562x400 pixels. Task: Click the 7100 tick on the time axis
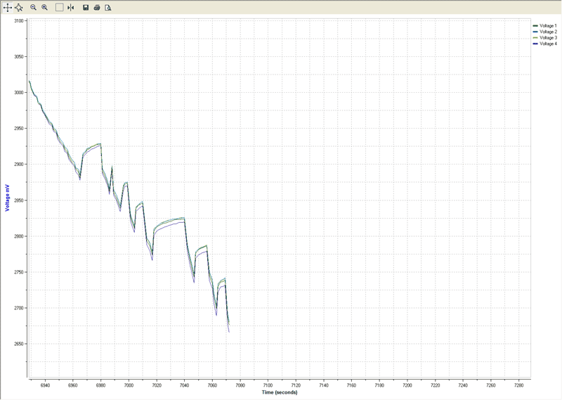268,385
